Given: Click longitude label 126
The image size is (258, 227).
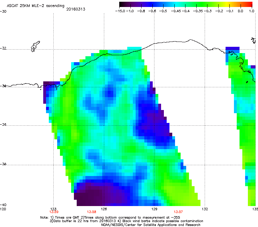Looking at the screenshot, I should click(104, 209).
